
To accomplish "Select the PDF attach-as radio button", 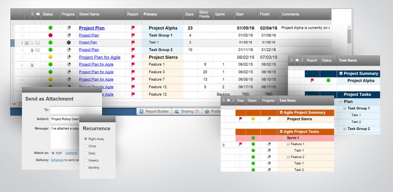I will pyautogui.click(x=53, y=153).
